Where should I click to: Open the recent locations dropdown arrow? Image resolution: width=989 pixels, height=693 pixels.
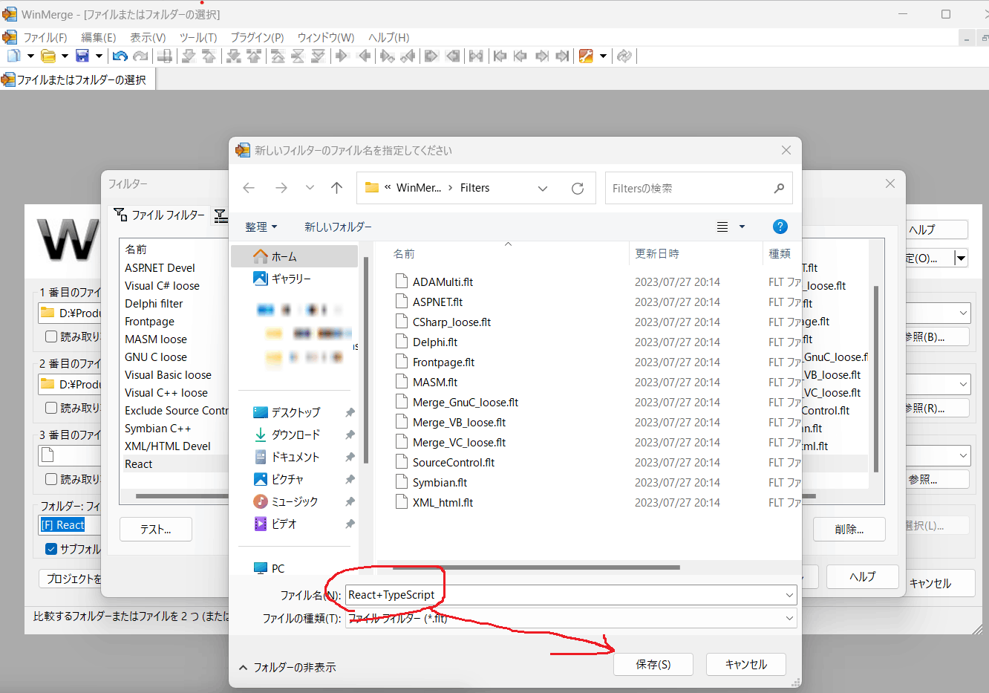pyautogui.click(x=310, y=188)
